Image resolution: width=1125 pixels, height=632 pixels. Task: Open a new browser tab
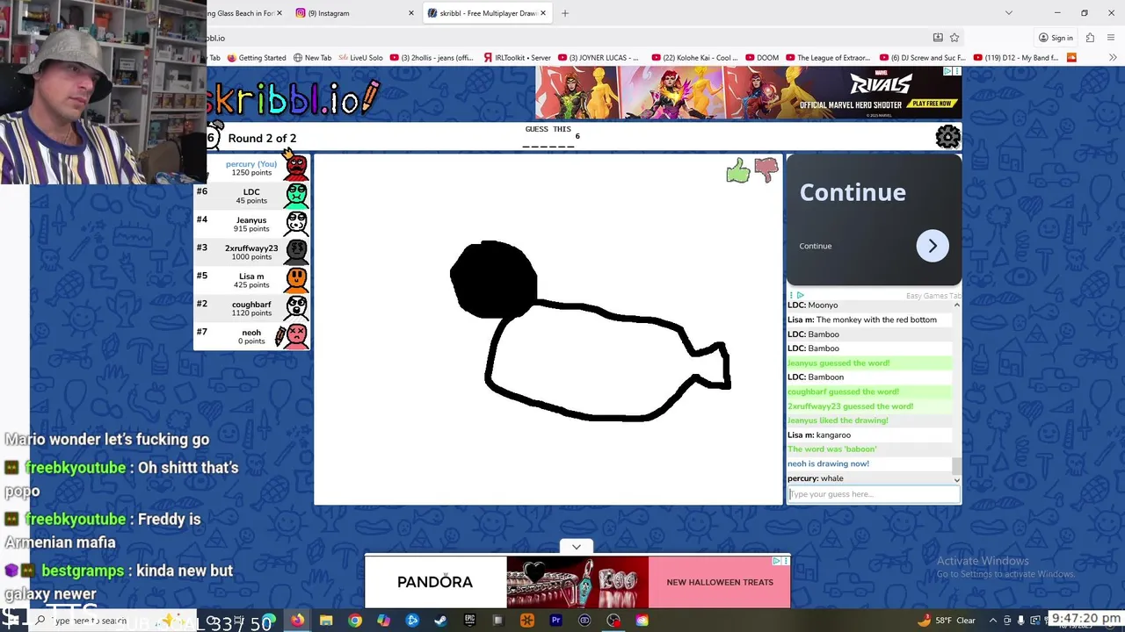pyautogui.click(x=565, y=13)
